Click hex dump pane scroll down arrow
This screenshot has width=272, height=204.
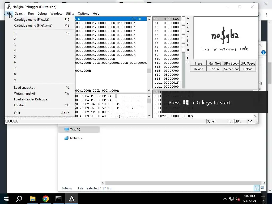pyautogui.click(x=149, y=116)
